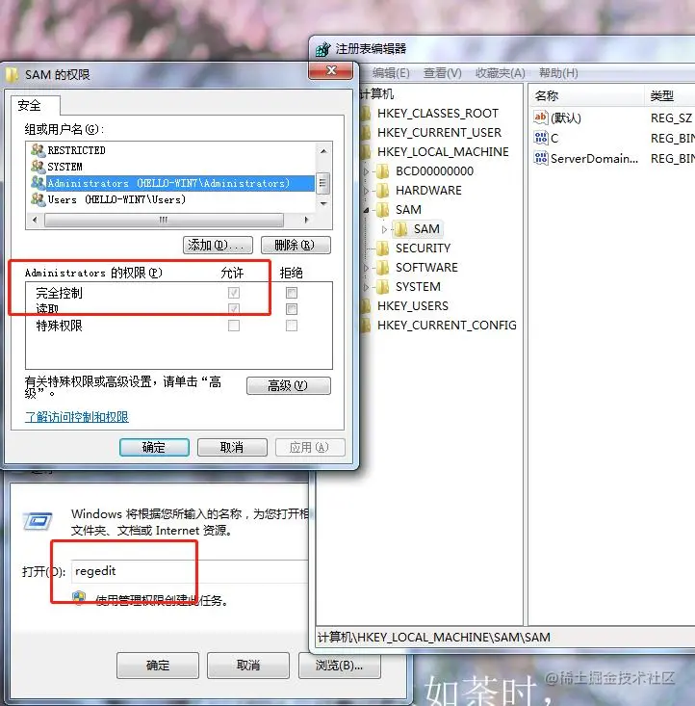Toggle the Allow checkbox for 读取

234,309
